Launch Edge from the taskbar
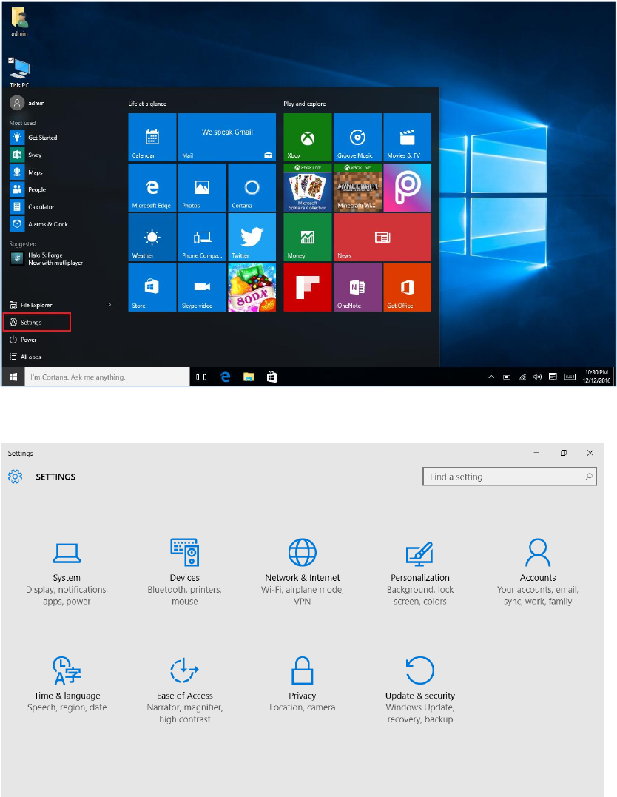 pyautogui.click(x=225, y=377)
